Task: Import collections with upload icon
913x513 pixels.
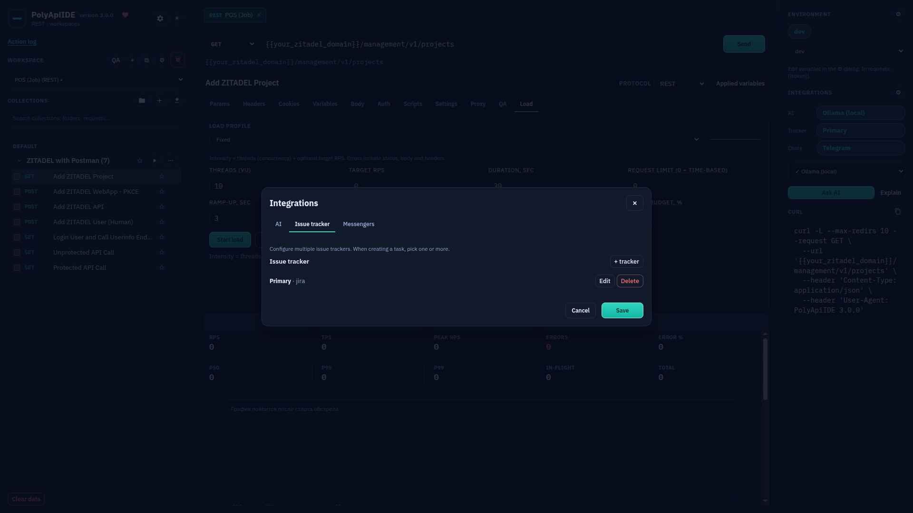Action: 177,101
